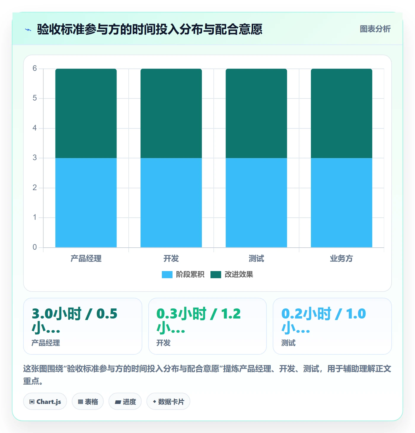Click the 产品经理 light blue bar segment
The image size is (415, 433).
point(86,203)
